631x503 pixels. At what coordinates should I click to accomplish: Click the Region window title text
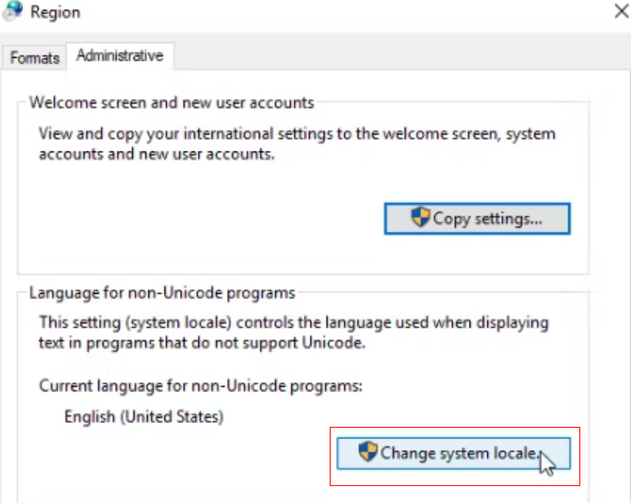(x=55, y=13)
